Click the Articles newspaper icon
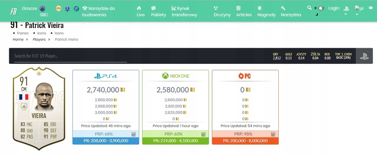The width and height of the screenshot is (377, 156). 238,8
